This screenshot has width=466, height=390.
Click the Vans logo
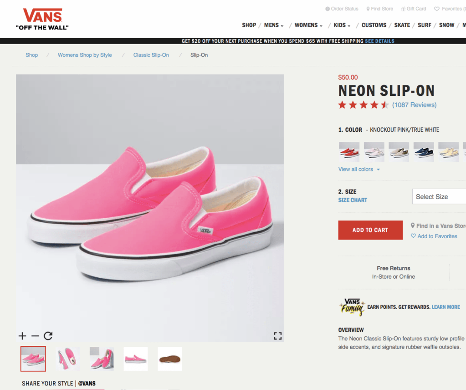(42, 19)
